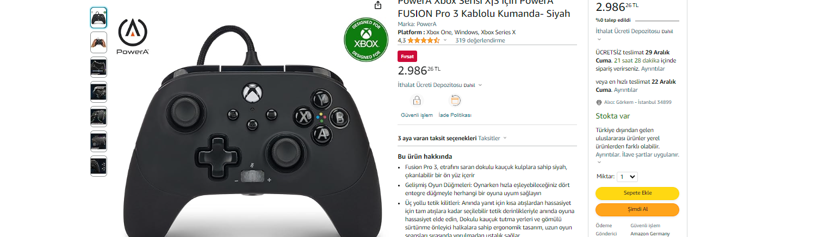The width and height of the screenshot is (831, 237).
Task: Expand İthalat Ücreti Depozitosu Dahil under price
Action: click(440, 85)
